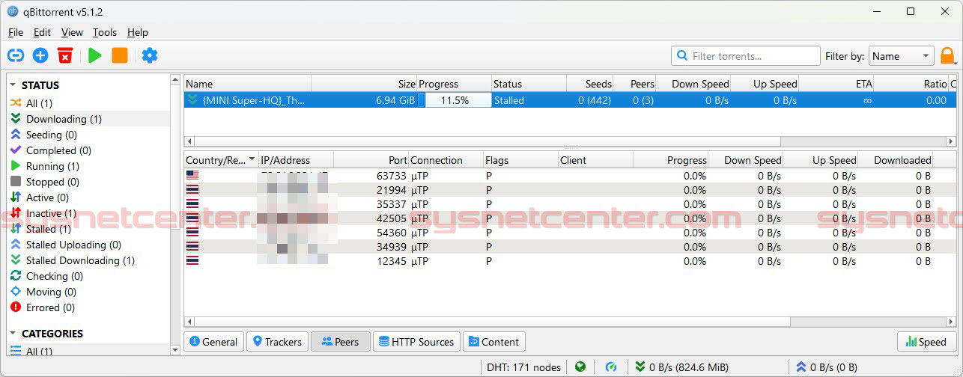Click the orange lock UI icon

948,55
